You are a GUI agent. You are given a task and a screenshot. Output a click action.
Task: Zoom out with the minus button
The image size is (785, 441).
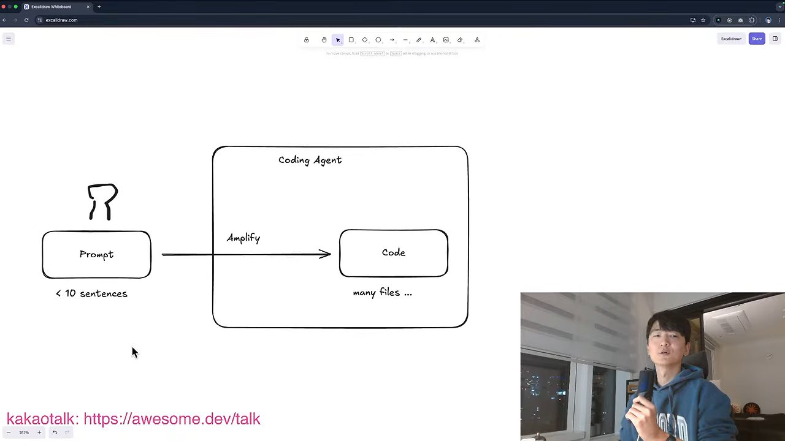coord(9,432)
